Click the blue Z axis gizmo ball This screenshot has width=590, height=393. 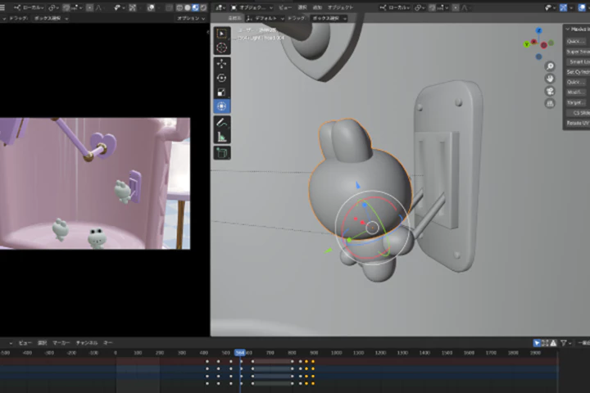[539, 30]
